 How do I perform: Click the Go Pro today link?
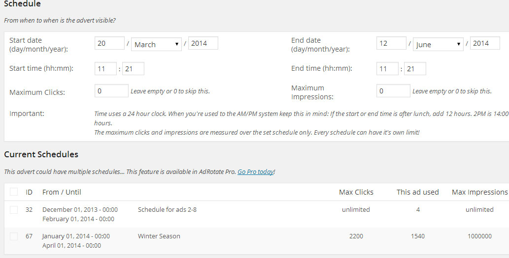pos(255,172)
